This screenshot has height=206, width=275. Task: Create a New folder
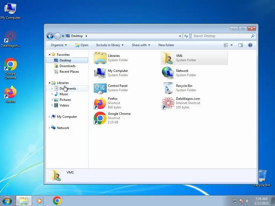click(x=166, y=45)
